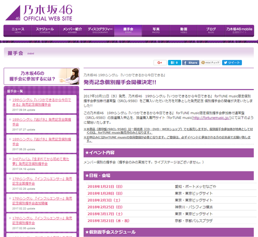Click the 握手会一覧 sidebar heading
The image size is (258, 237).
coord(15,91)
